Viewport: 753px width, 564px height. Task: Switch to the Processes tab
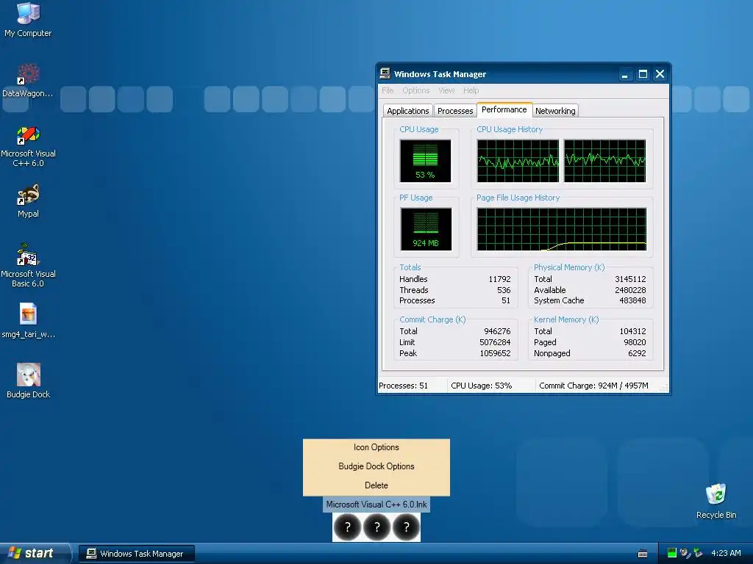click(x=454, y=111)
